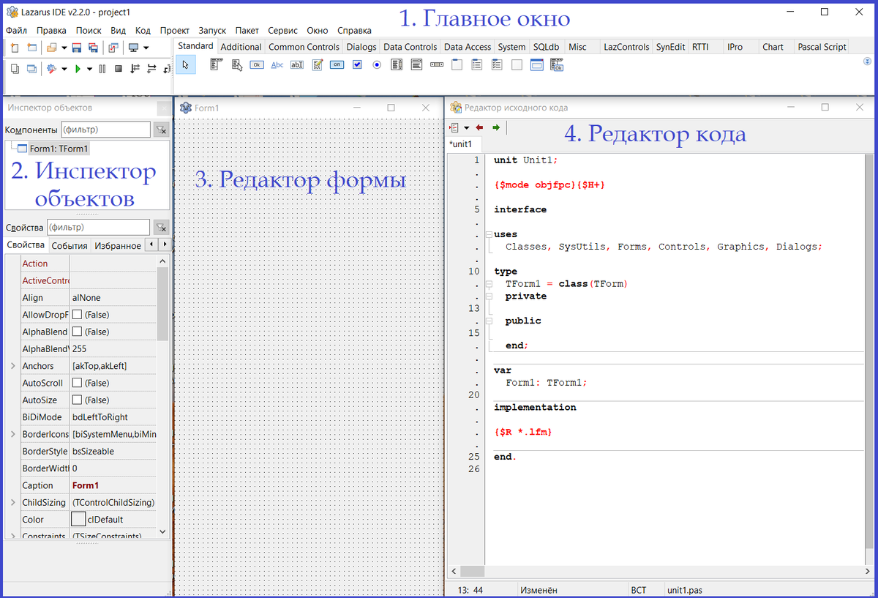878x598 pixels.
Task: Toggle the AlphaBlend property checkbox
Action: (77, 332)
